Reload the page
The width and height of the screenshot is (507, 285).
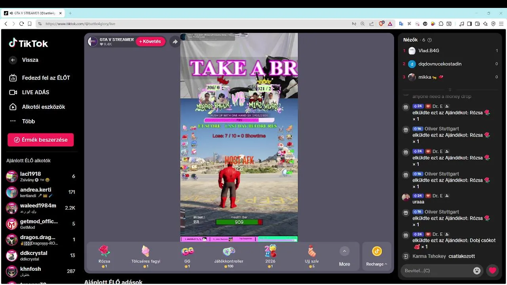point(21,24)
